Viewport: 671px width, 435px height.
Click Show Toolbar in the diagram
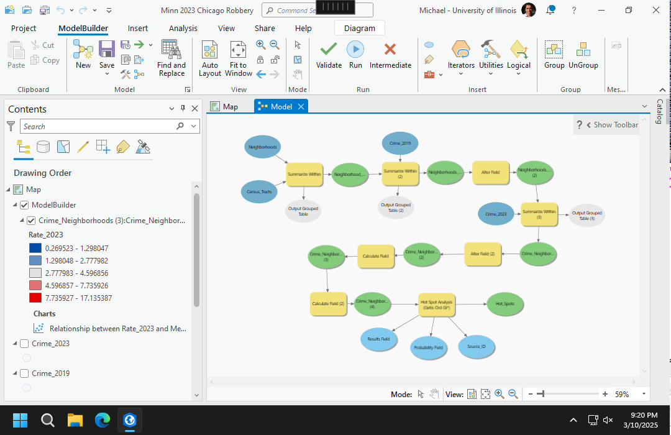point(611,125)
